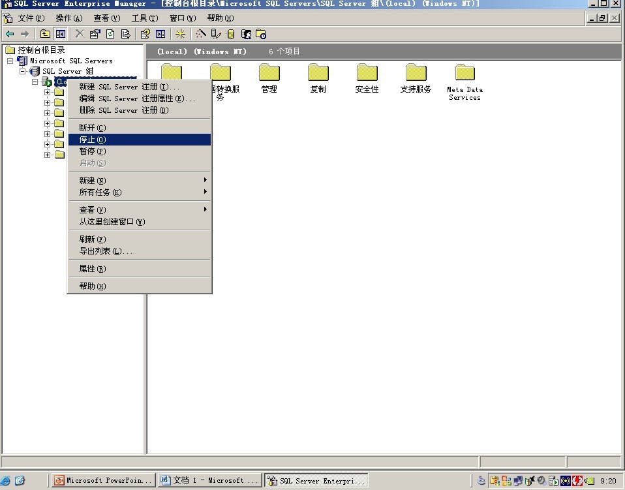This screenshot has height=490, width=625.
Task: Choose 删除 SQL Server 注册 menu entry
Action: pyautogui.click(x=140, y=110)
